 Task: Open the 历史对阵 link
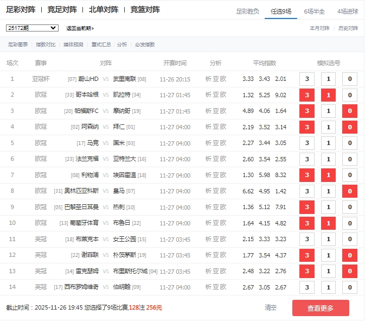[x=348, y=28]
